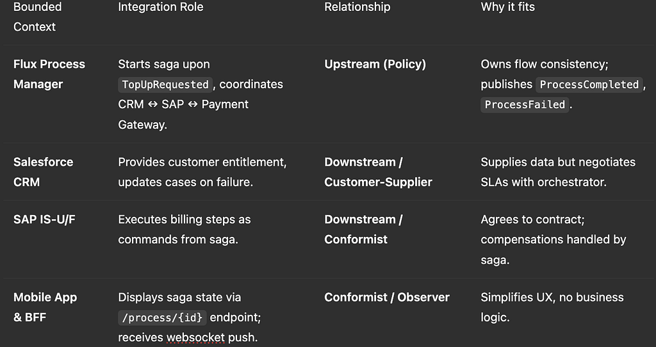Select the "Conformist / Observer" cell
Viewport: 656px width, 347px height.
[x=387, y=297]
